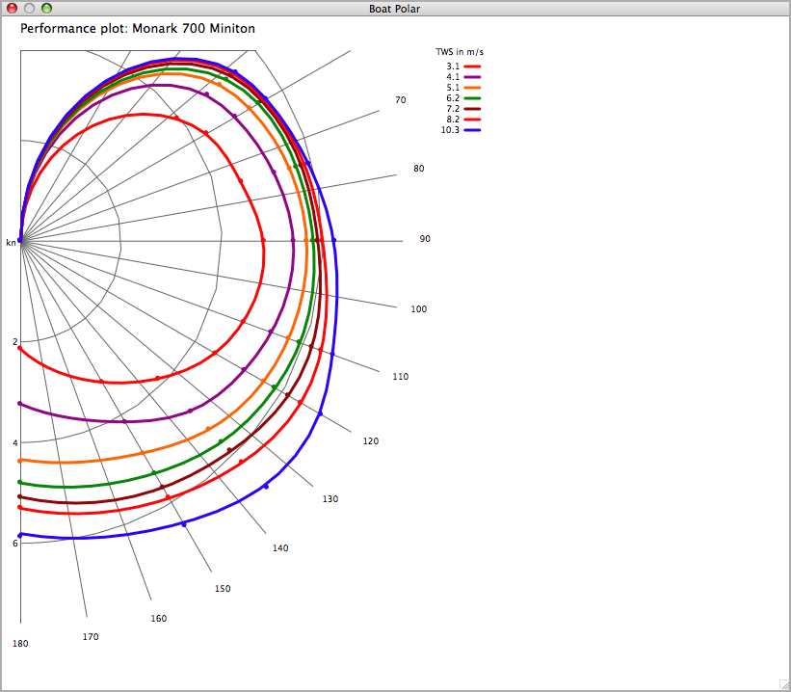
Task: Pick the green line swatch beside 6.2
Action: [x=472, y=98]
